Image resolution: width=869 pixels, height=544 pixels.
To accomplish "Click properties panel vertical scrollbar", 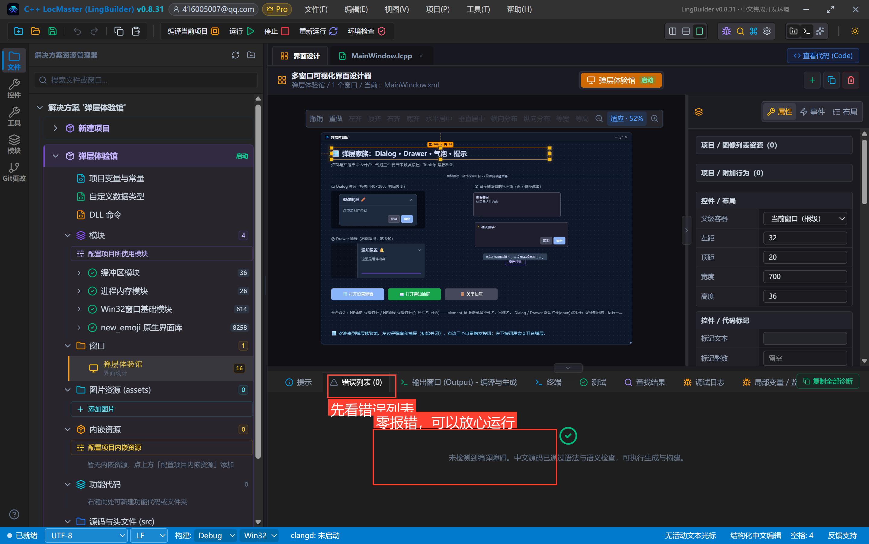I will coord(864,172).
